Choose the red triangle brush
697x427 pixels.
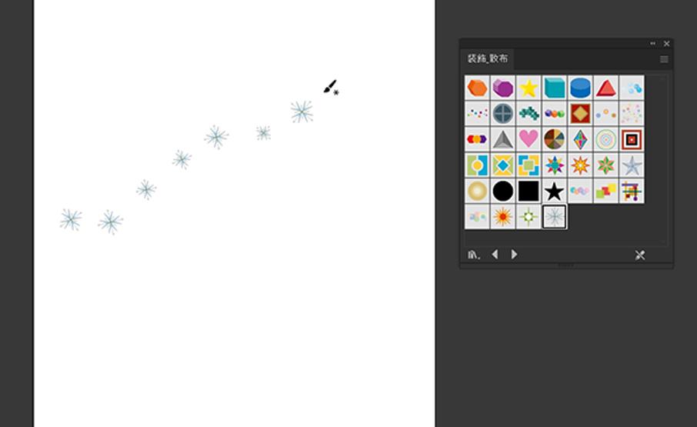[606, 88]
